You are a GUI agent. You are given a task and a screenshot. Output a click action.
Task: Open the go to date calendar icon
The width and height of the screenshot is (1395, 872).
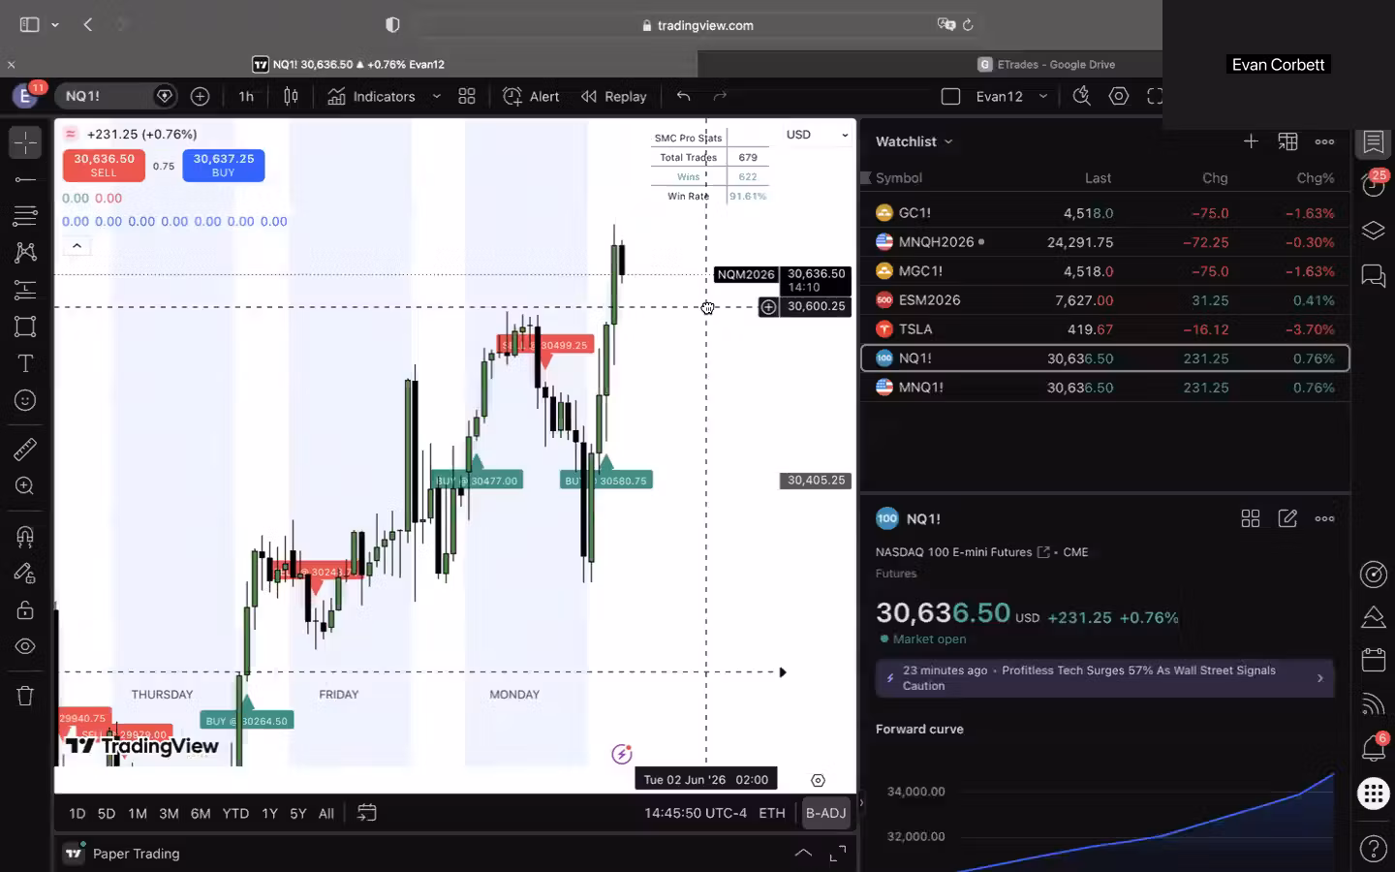point(367,813)
